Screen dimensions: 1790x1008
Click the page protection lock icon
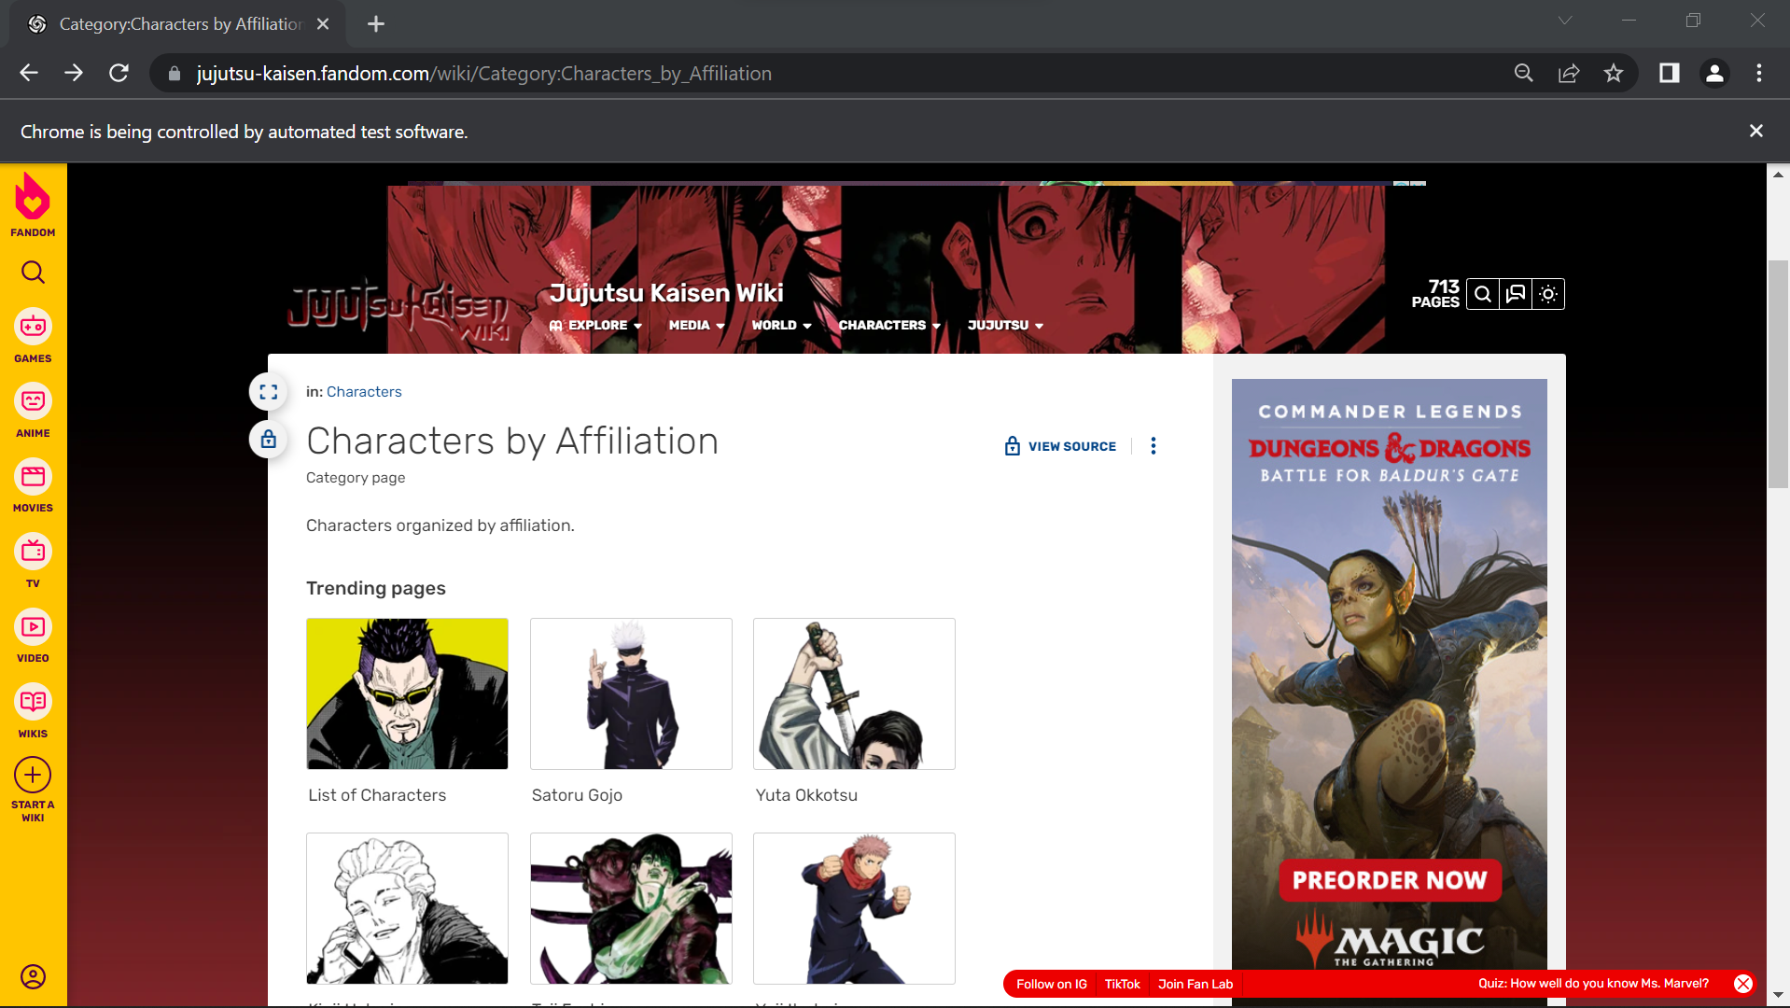[x=269, y=439]
